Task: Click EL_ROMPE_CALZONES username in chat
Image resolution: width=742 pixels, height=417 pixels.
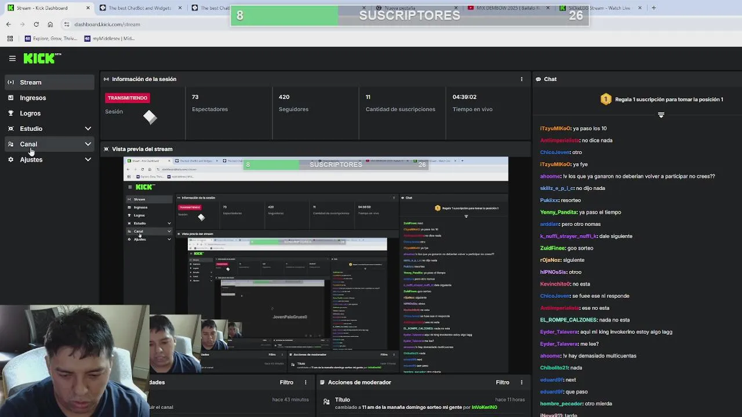Action: [568, 320]
